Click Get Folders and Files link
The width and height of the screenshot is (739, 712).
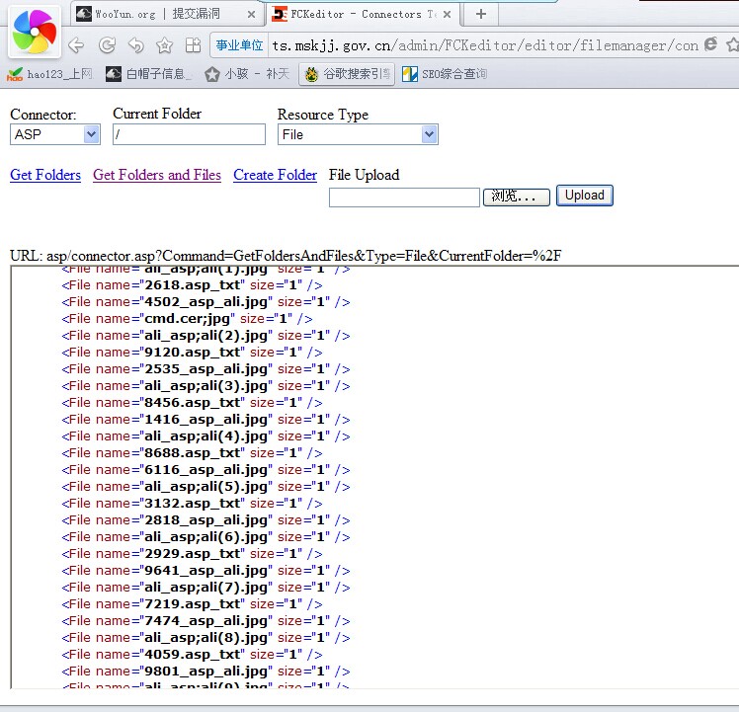[157, 175]
